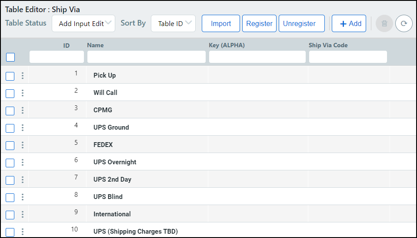
Task: Click the trash delete icon
Action: [x=384, y=23]
